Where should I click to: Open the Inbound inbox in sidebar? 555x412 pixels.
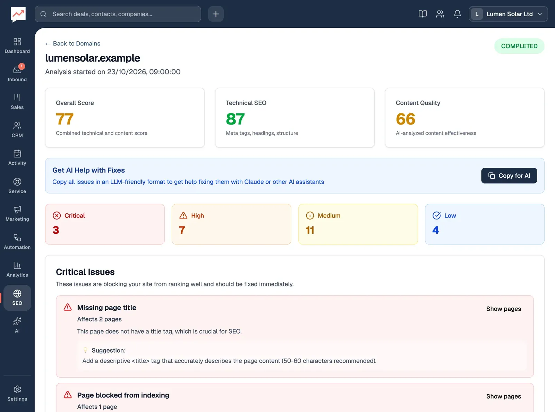[x=17, y=74]
